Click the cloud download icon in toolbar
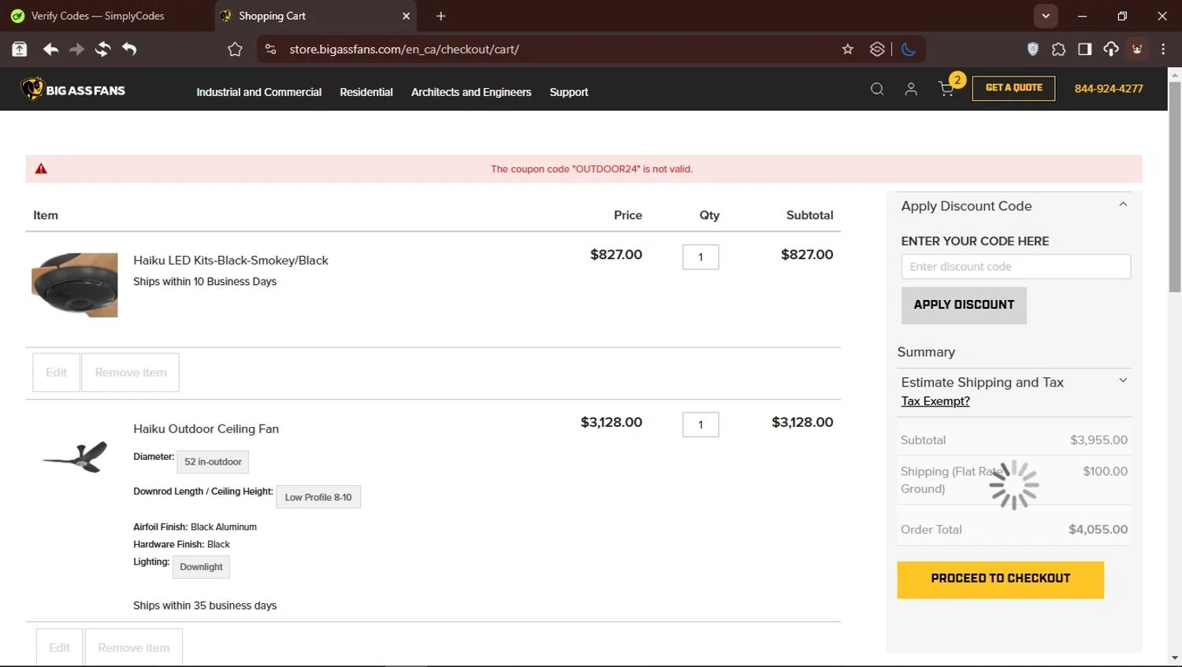1182x667 pixels. [1111, 49]
